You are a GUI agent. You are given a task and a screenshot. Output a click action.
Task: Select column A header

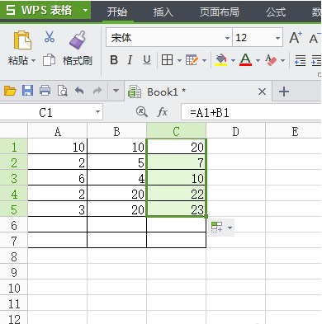[x=58, y=132]
